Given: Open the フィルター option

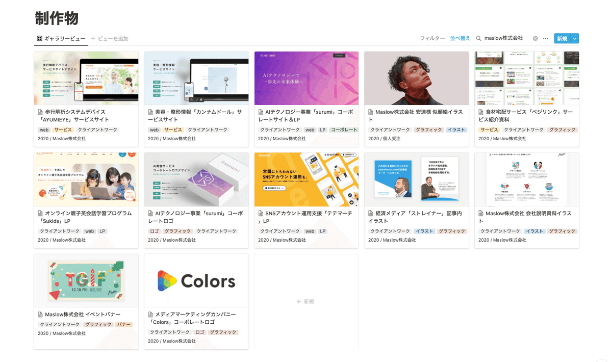Looking at the screenshot, I should click(432, 38).
